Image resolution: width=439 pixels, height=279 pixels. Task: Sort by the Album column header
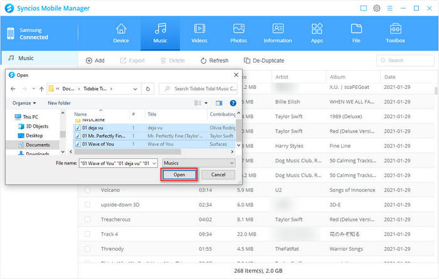[x=337, y=77]
